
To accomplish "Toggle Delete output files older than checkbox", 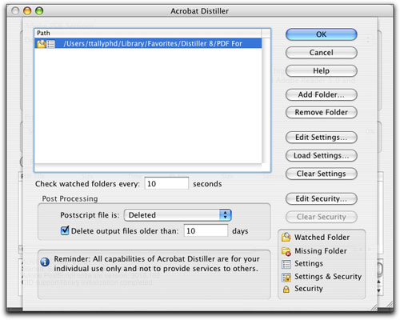I will (65, 230).
